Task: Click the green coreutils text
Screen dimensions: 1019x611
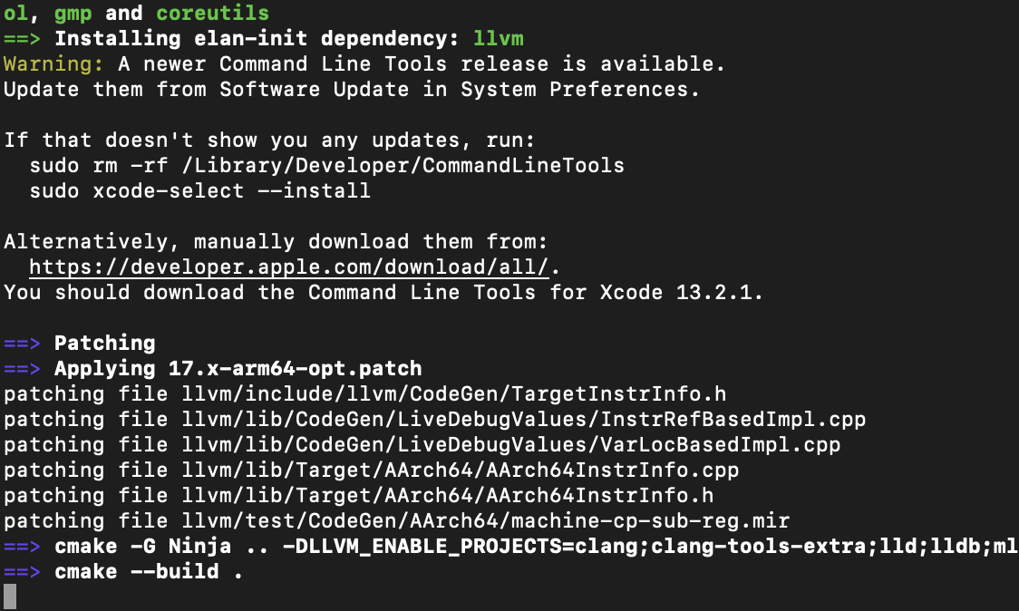Action: coord(212,13)
